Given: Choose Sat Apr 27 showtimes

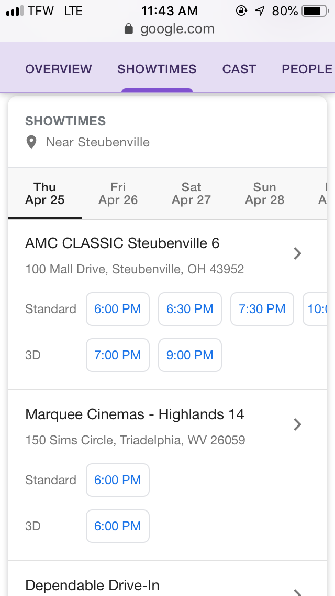Looking at the screenshot, I should [x=192, y=194].
